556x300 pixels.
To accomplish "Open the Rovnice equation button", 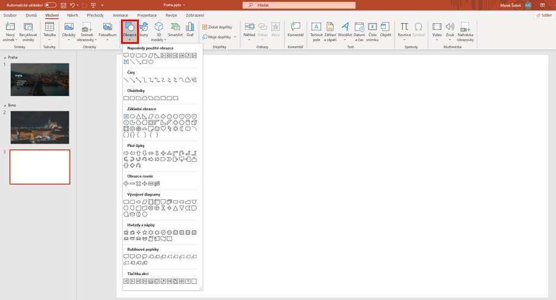I will pos(404,31).
